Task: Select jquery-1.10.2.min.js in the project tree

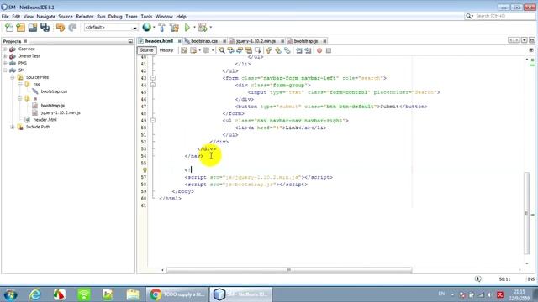Action: 61,112
